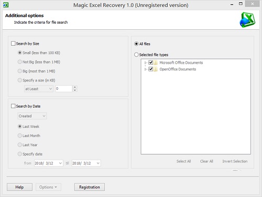Open the Options dropdown button
Image resolution: width=262 pixels, height=197 pixels.
(x=48, y=187)
